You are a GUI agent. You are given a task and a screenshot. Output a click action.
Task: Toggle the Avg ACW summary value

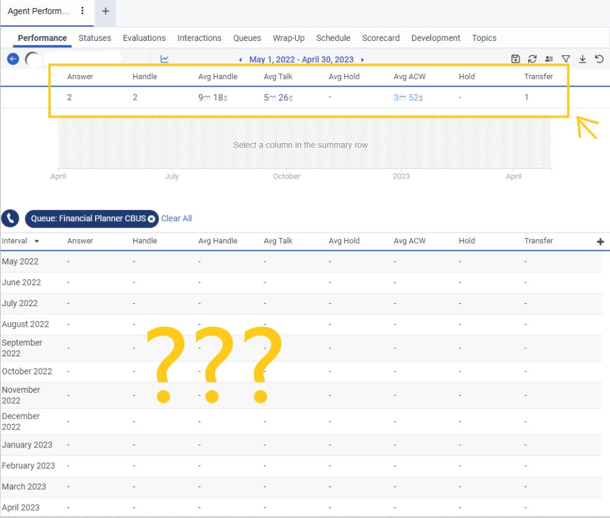point(409,97)
